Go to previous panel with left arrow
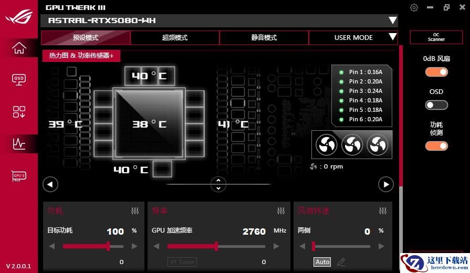The width and height of the screenshot is (470, 273). point(50,184)
